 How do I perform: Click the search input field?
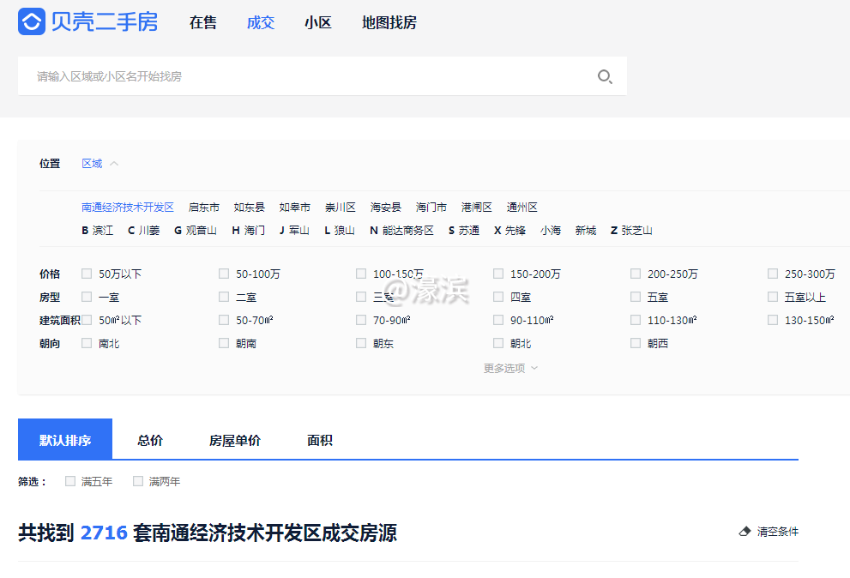[x=257, y=76]
